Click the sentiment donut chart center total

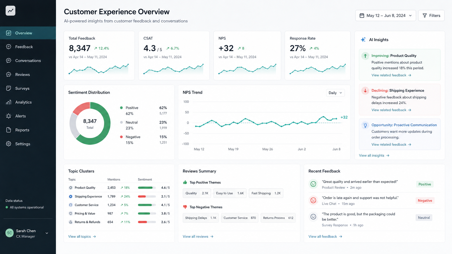pyautogui.click(x=90, y=124)
